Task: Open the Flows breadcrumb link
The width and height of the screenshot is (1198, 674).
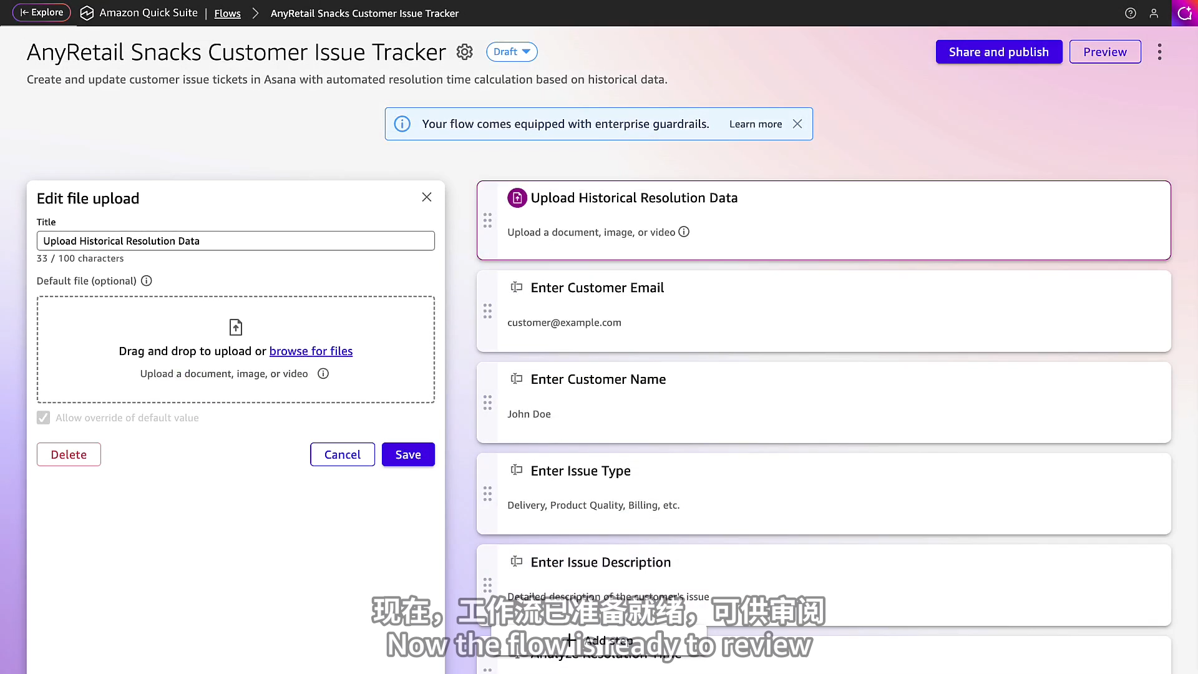Action: (227, 13)
